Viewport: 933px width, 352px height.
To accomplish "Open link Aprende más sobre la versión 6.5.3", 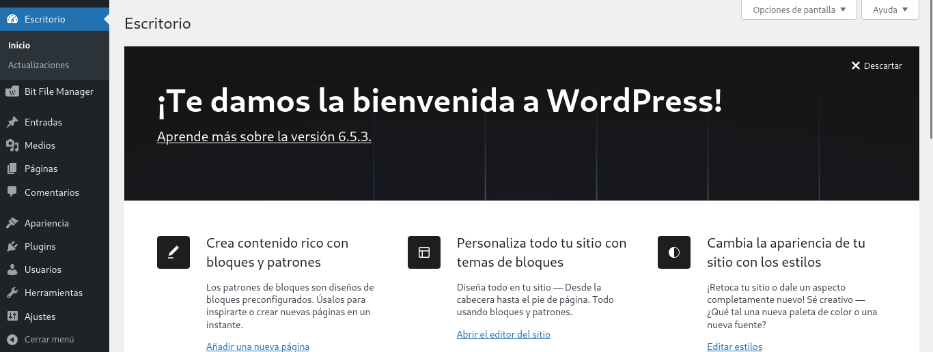I will (264, 136).
